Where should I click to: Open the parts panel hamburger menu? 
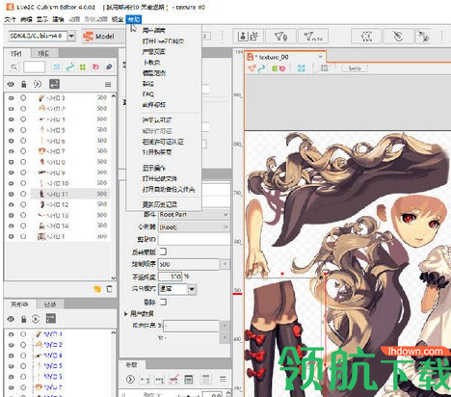tap(108, 85)
